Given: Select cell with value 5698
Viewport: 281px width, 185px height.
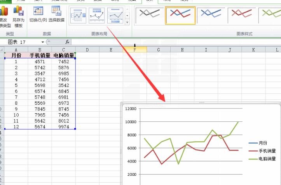Looking at the screenshot, I should (40, 85).
